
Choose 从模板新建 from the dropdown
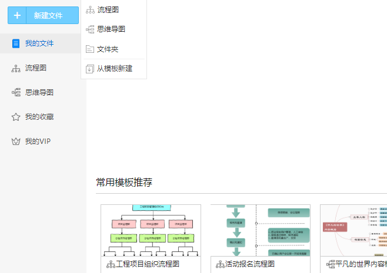pos(114,69)
